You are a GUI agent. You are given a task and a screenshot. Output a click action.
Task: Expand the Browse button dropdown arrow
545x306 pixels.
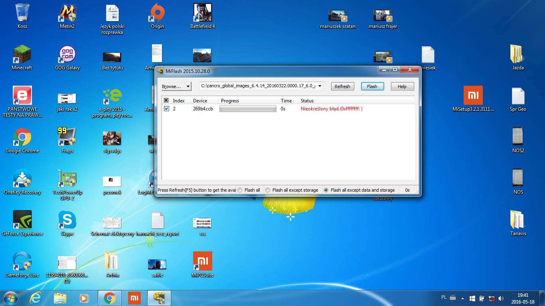click(188, 86)
